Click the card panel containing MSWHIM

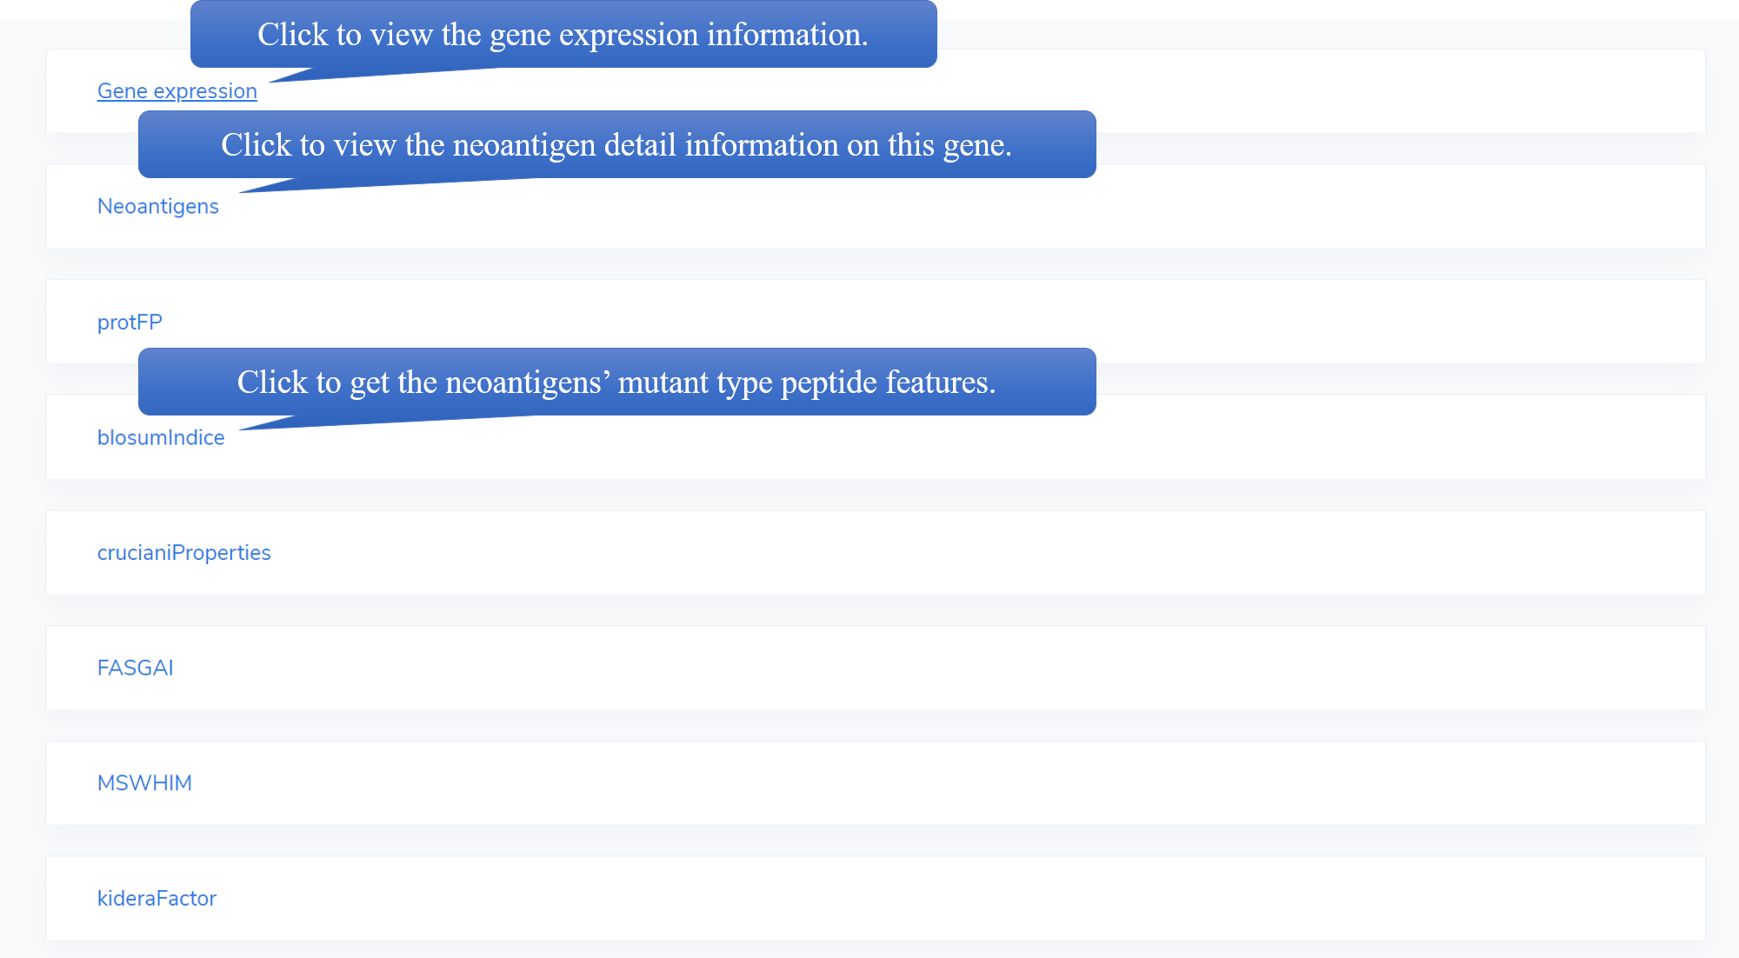click(869, 783)
